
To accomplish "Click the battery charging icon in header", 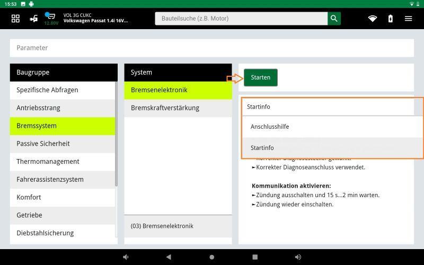I will 391,19.
